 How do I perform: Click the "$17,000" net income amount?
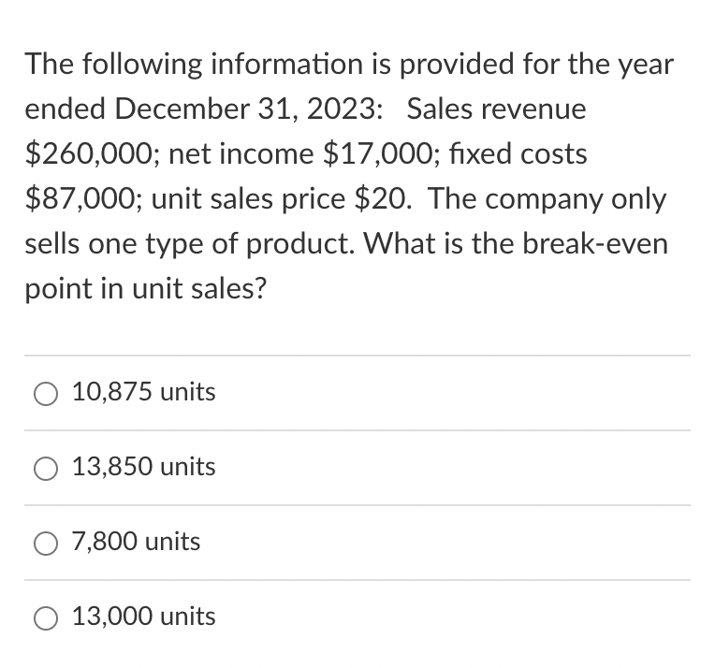(x=379, y=153)
